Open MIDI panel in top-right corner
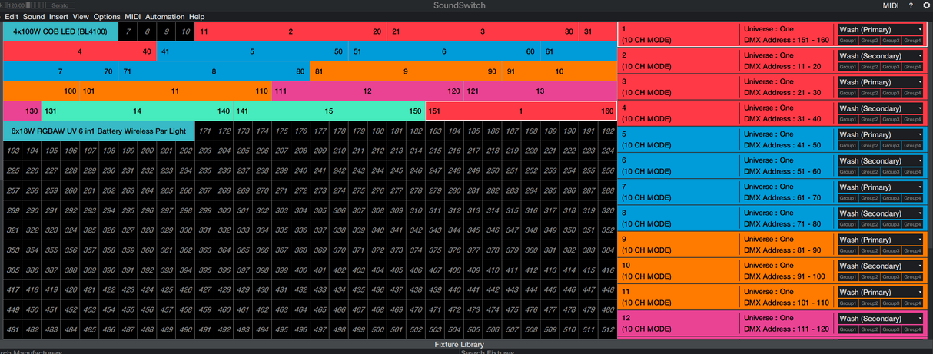The image size is (933, 354). coord(891,5)
